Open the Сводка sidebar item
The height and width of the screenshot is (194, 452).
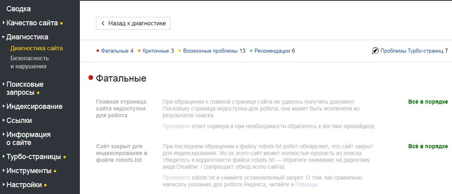(18, 9)
